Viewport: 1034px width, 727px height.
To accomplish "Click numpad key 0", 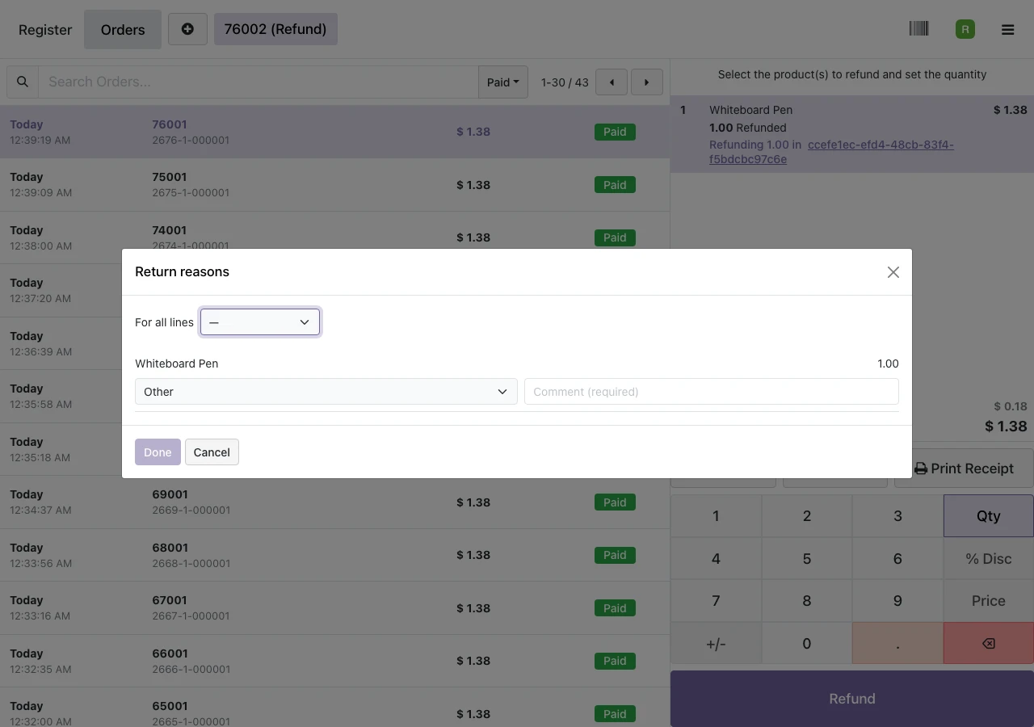I will coord(807,643).
